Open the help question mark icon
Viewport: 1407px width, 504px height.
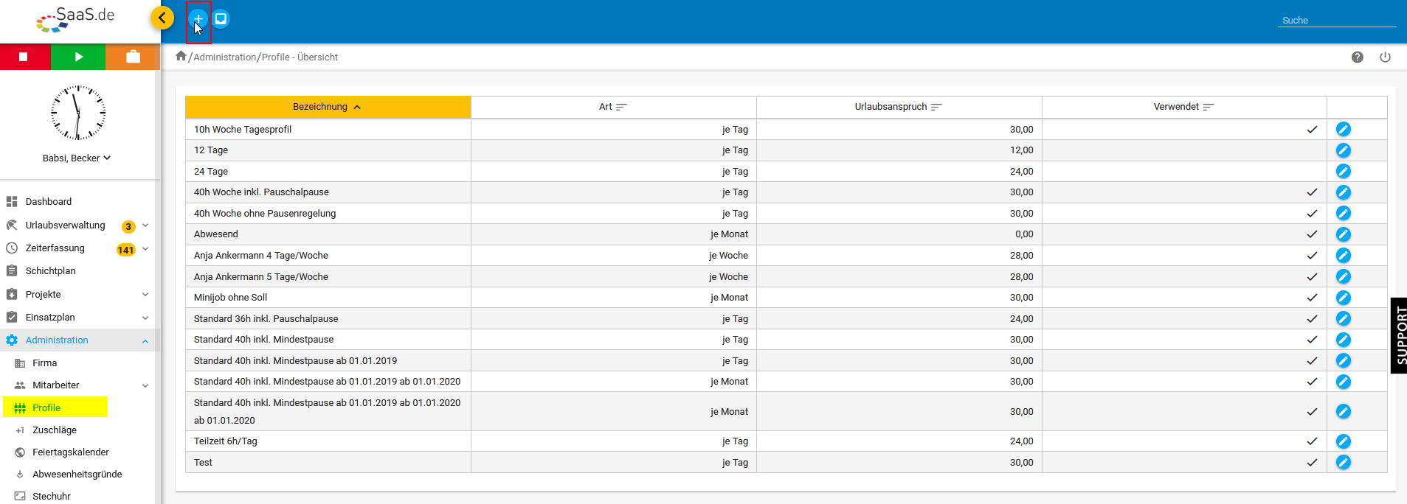1357,57
